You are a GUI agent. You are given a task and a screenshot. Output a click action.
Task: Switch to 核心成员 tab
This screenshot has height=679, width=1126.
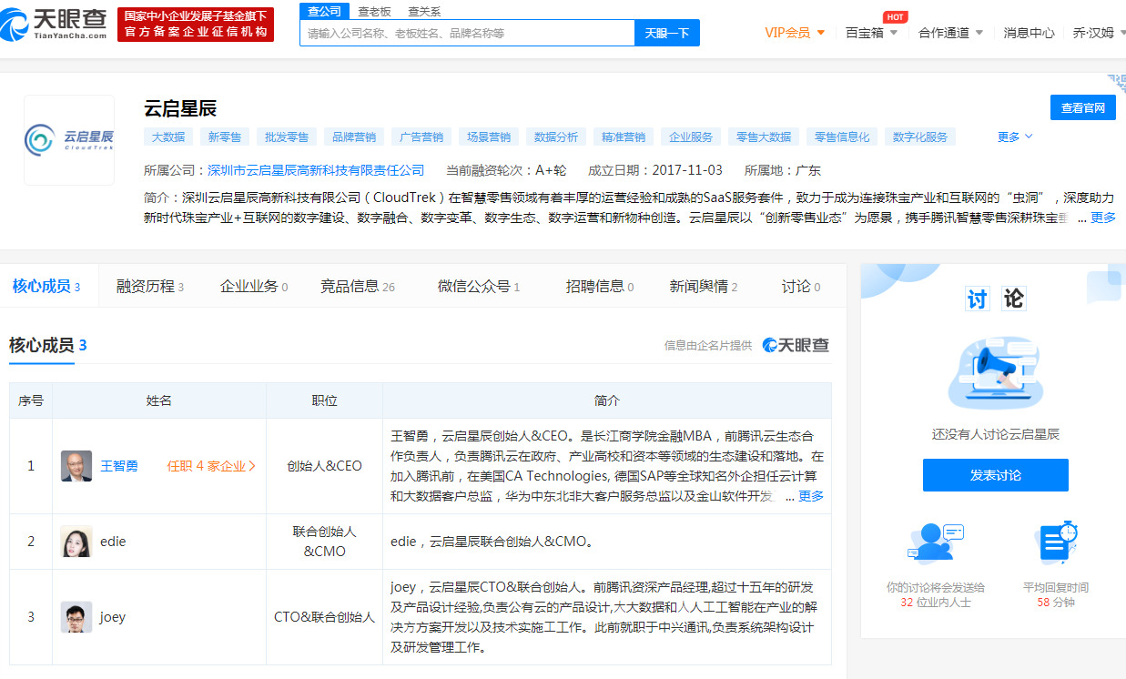46,286
